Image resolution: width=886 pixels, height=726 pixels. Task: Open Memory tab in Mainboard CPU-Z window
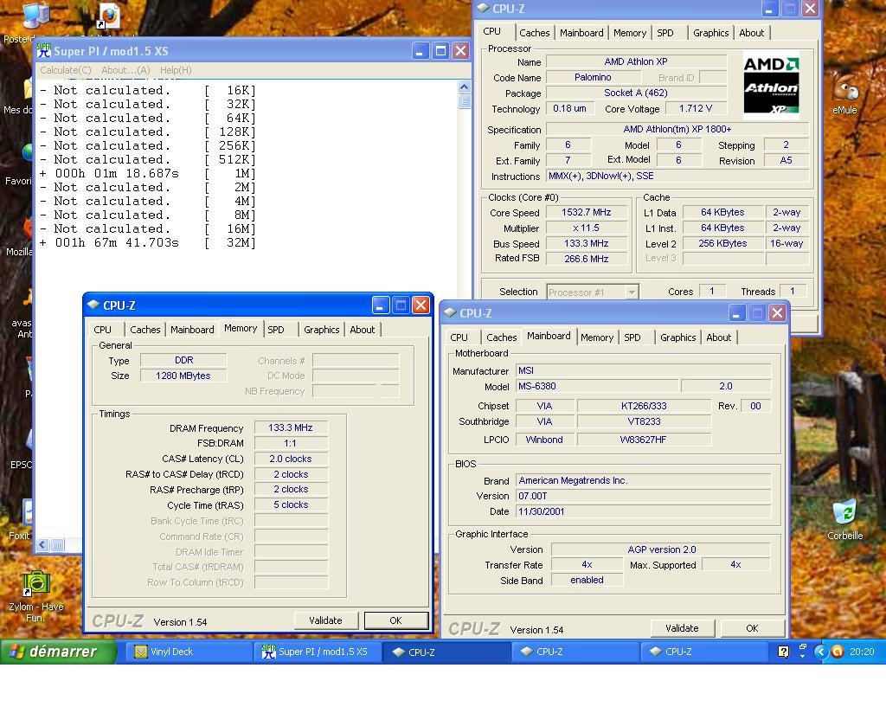coord(597,337)
